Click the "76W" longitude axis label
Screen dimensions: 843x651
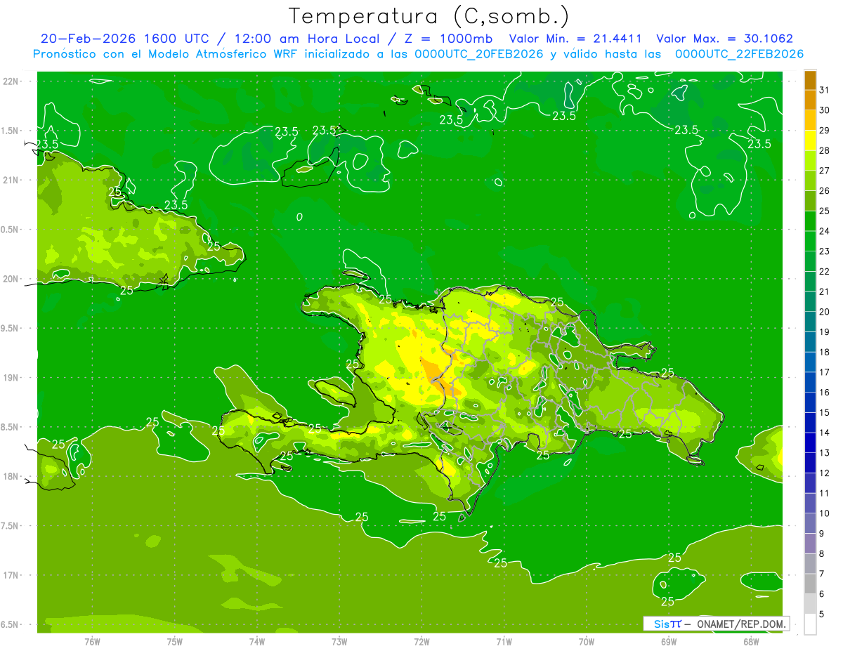92,642
